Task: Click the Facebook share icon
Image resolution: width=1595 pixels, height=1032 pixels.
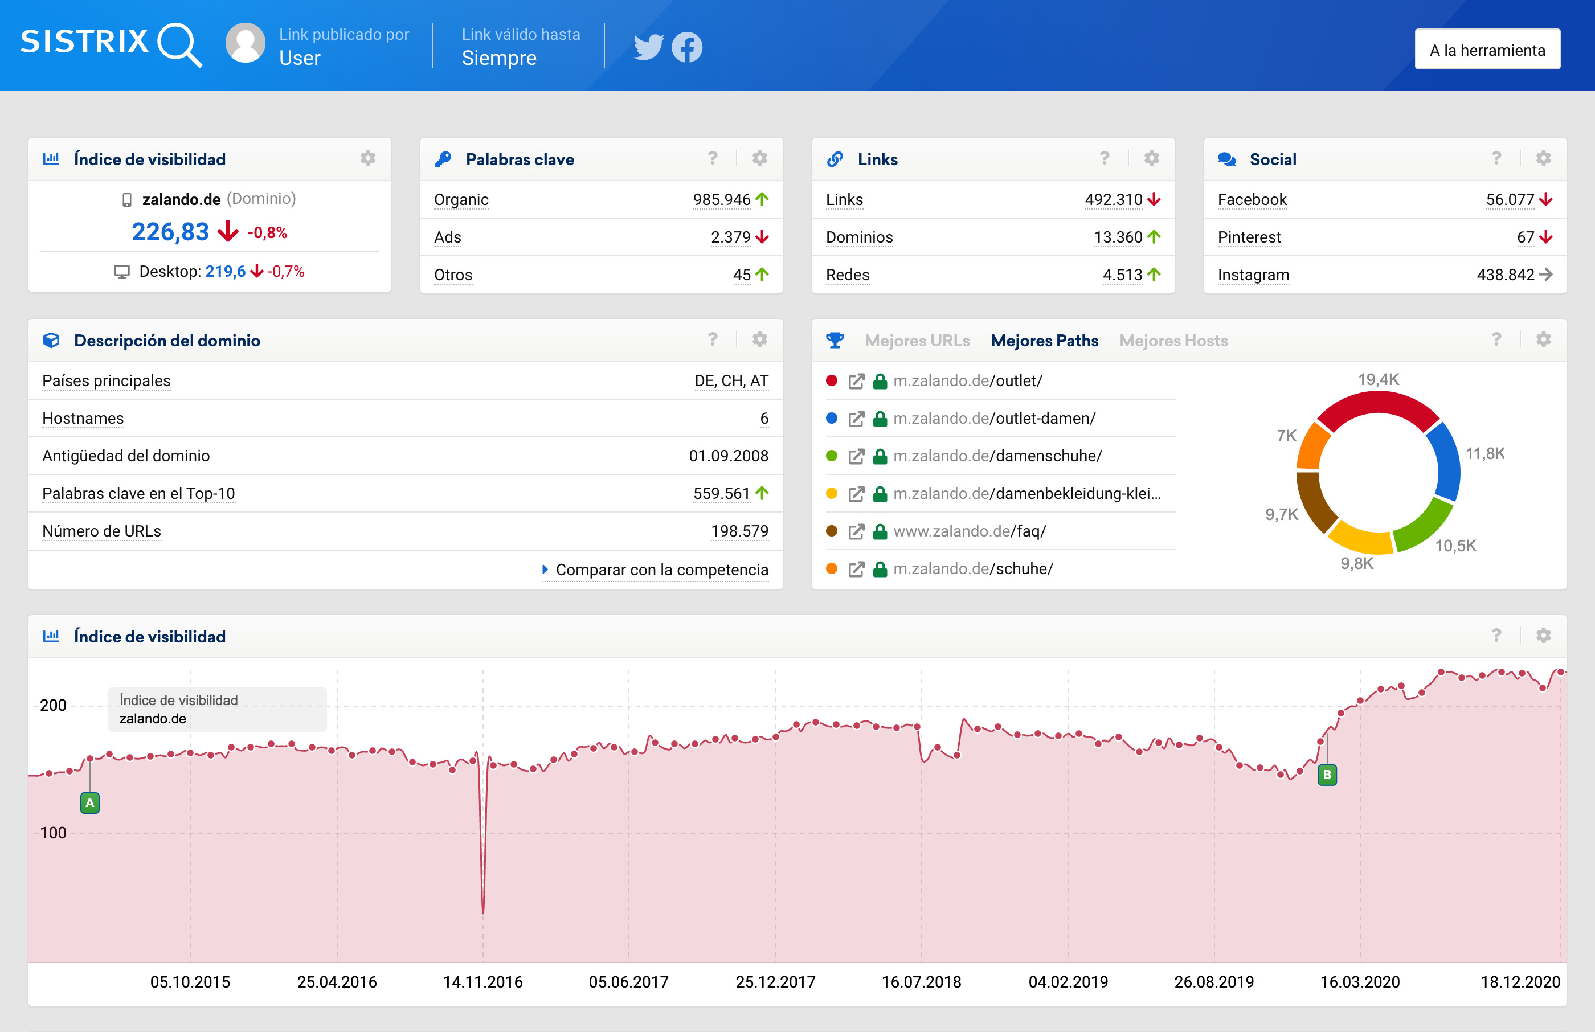Action: pos(687,47)
